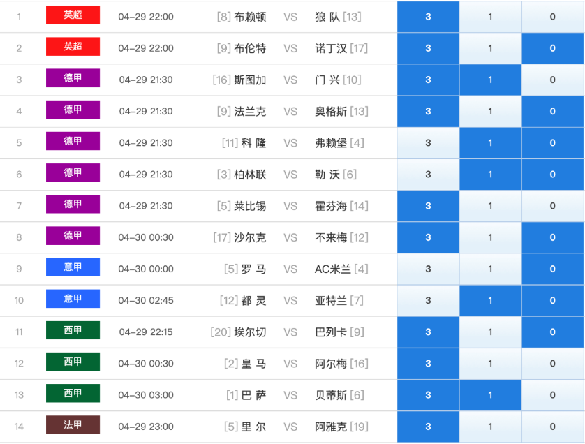Toggle result 3 for 斯图加 vs 门兴
The height and width of the screenshot is (444, 585).
click(428, 80)
